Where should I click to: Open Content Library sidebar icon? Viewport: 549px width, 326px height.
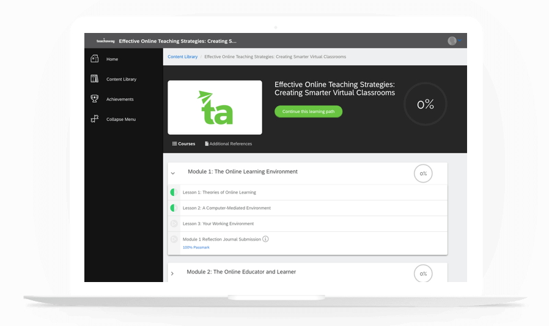pos(94,79)
